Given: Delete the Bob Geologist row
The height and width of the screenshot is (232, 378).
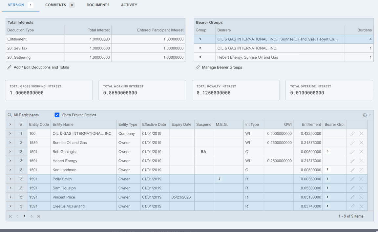Looking at the screenshot, I should click(x=361, y=152).
